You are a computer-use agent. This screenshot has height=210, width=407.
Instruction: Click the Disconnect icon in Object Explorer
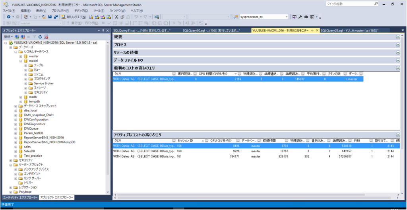23,37
